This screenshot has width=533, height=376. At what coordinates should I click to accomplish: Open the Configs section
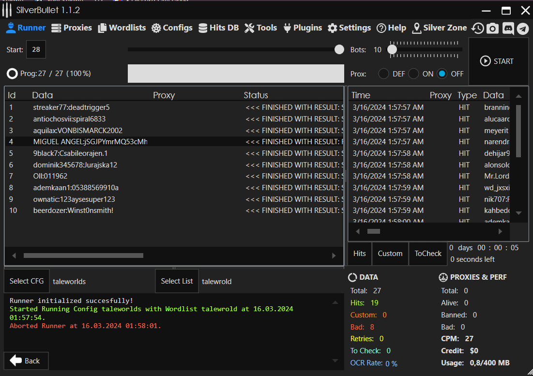tap(172, 28)
